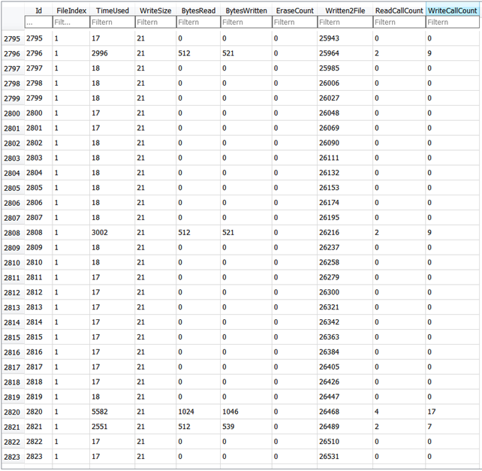
Task: Select row header 2823
Action: pos(13,457)
